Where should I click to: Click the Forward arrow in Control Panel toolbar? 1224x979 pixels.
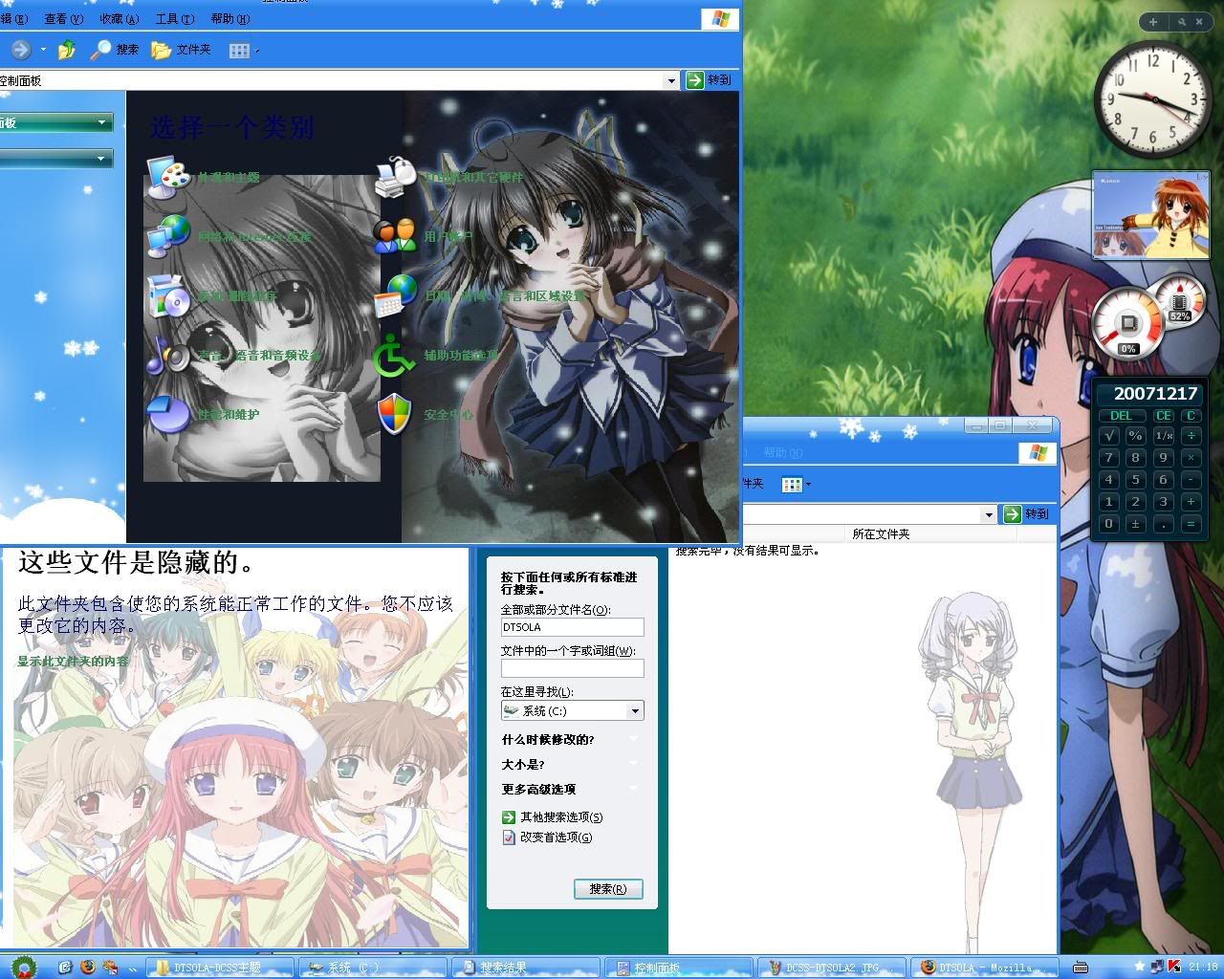21,50
